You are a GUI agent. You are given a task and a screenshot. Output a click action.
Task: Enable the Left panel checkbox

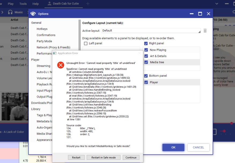pos(86,44)
